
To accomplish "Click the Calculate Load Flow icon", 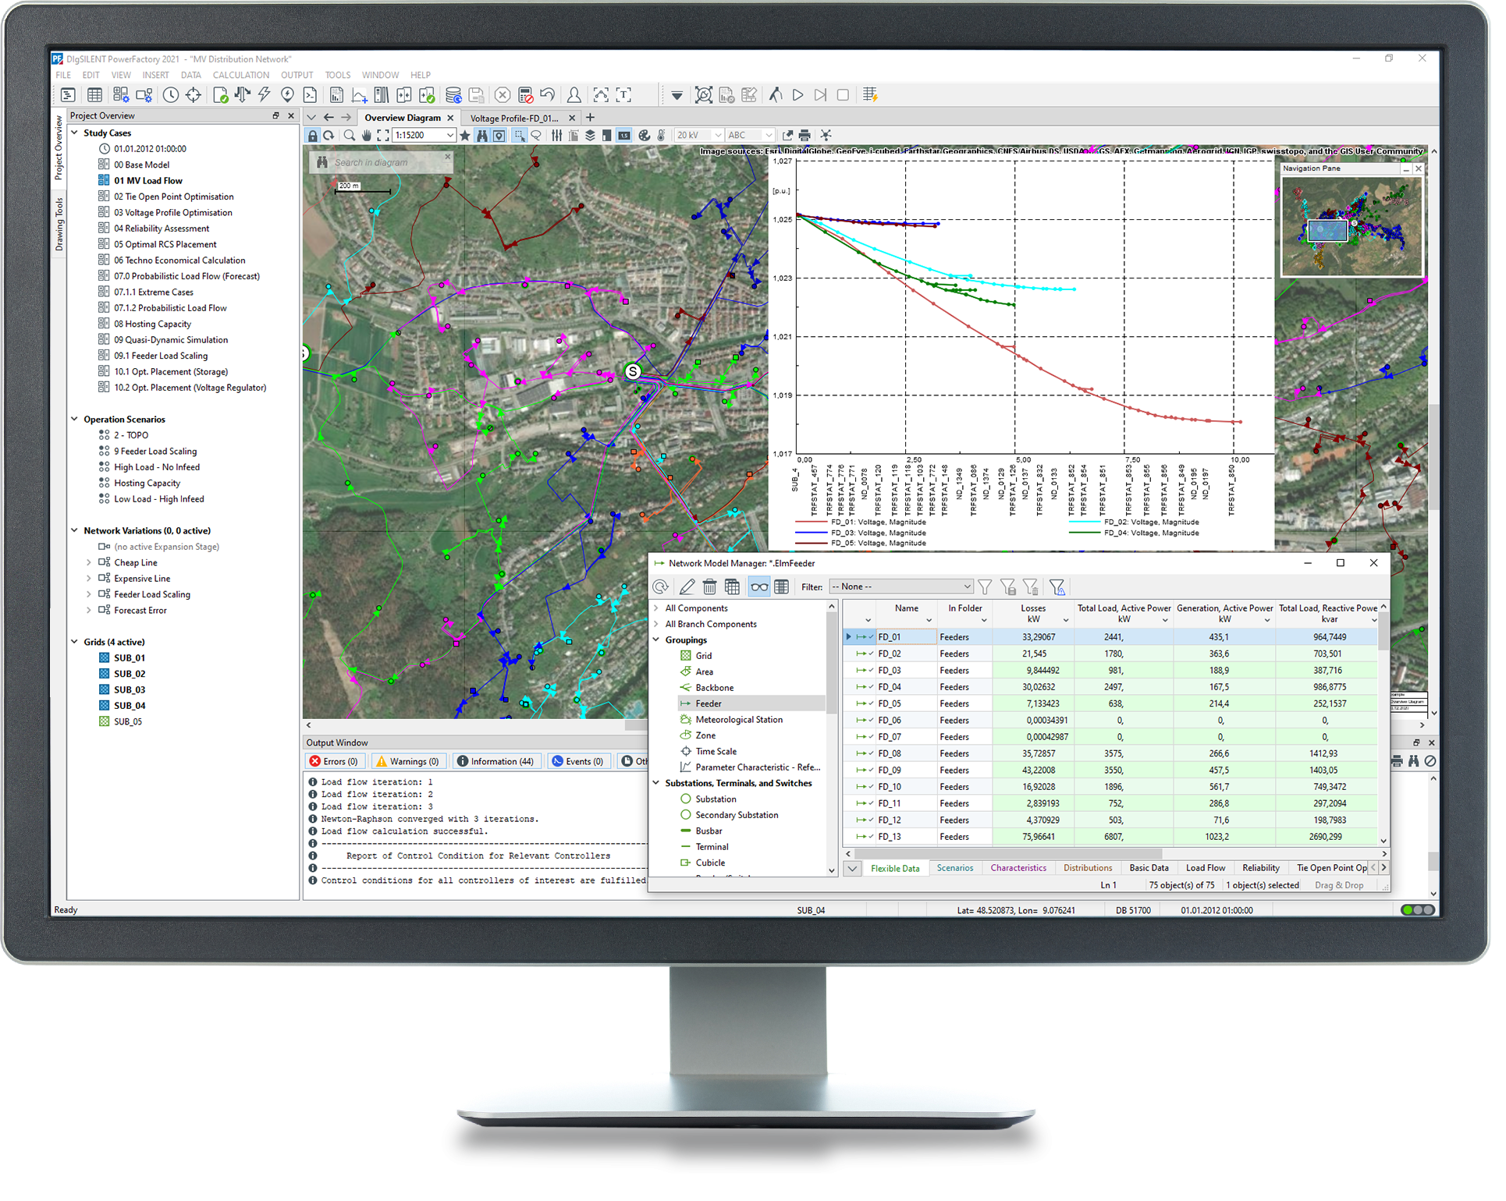I will click(x=243, y=95).
